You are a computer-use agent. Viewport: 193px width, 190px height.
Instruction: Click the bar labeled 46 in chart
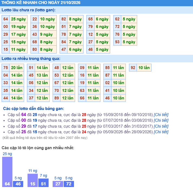18,184
